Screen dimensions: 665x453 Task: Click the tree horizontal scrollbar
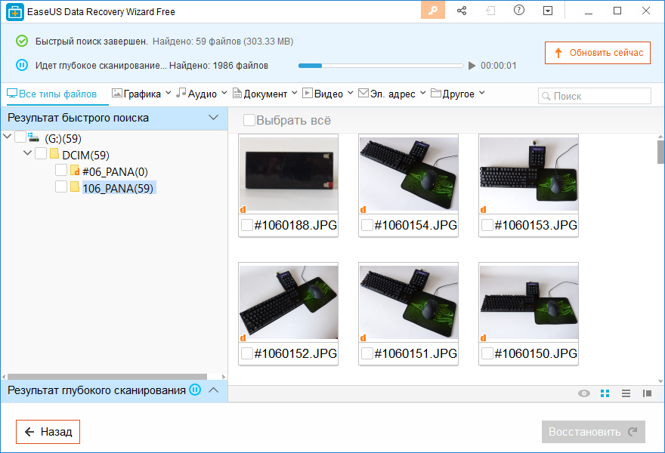[x=107, y=377]
